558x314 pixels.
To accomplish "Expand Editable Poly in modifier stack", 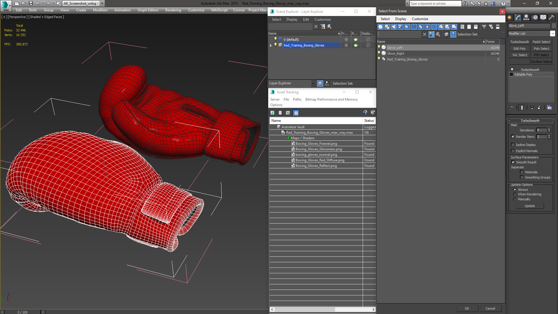I will coord(511,74).
